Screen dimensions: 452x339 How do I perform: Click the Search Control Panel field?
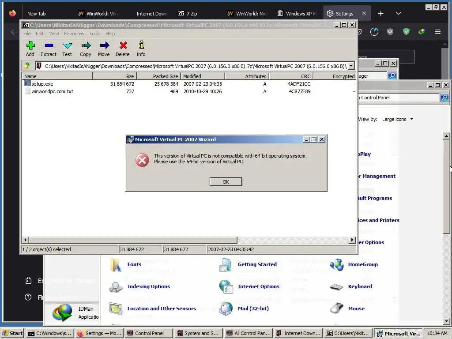click(x=399, y=98)
